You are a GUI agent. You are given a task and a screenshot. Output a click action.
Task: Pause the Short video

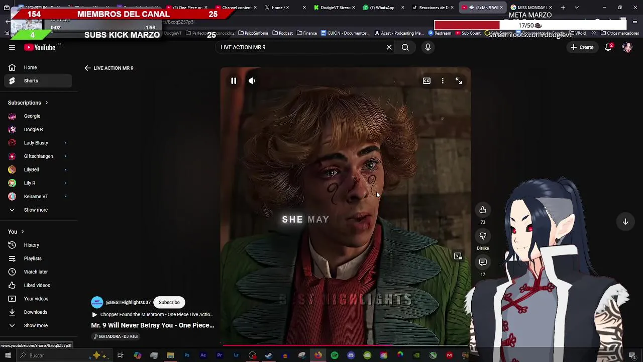234,80
